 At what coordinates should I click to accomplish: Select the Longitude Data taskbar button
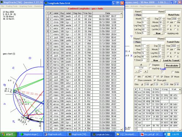(x=102, y=134)
